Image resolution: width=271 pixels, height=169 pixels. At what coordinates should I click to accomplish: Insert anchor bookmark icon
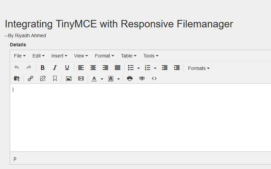[55, 78]
